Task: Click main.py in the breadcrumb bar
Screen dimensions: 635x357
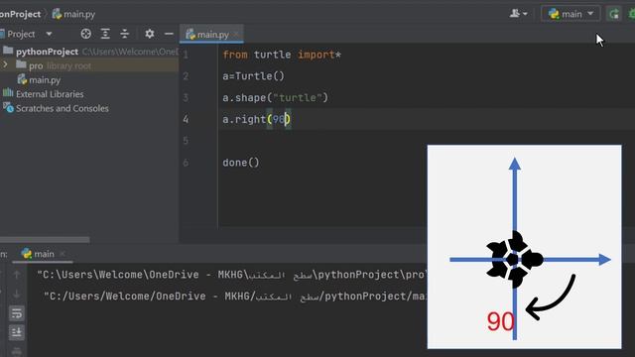Action: 73,14
